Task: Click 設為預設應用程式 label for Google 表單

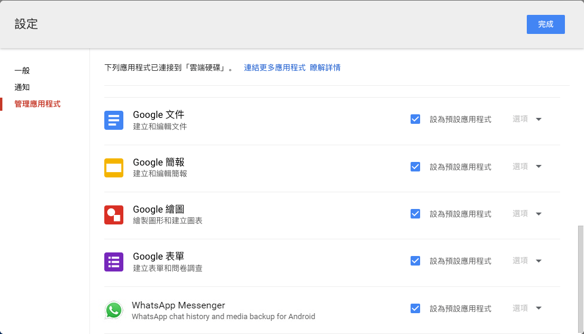Action: click(460, 261)
